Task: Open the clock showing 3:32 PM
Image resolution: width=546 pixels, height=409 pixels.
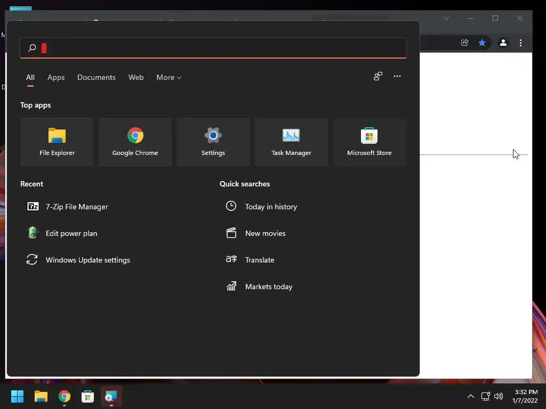Action: (x=525, y=396)
